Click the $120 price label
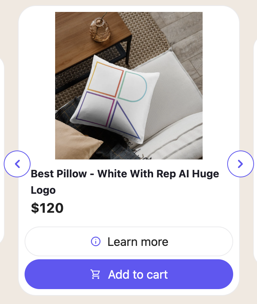The image size is (257, 304). [47, 208]
